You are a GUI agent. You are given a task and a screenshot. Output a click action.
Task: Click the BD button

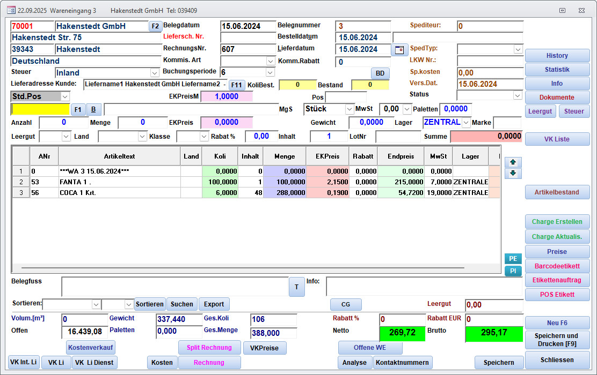(x=380, y=73)
